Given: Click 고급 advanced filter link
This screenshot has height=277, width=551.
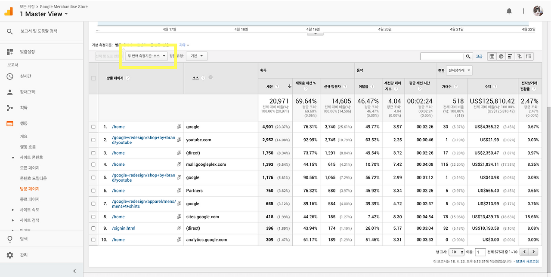Looking at the screenshot, I should (479, 57).
